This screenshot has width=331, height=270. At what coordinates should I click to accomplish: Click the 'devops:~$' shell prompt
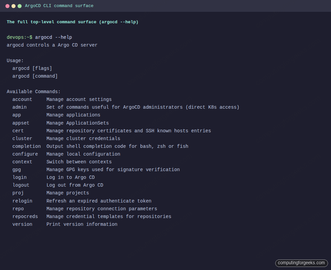point(20,37)
